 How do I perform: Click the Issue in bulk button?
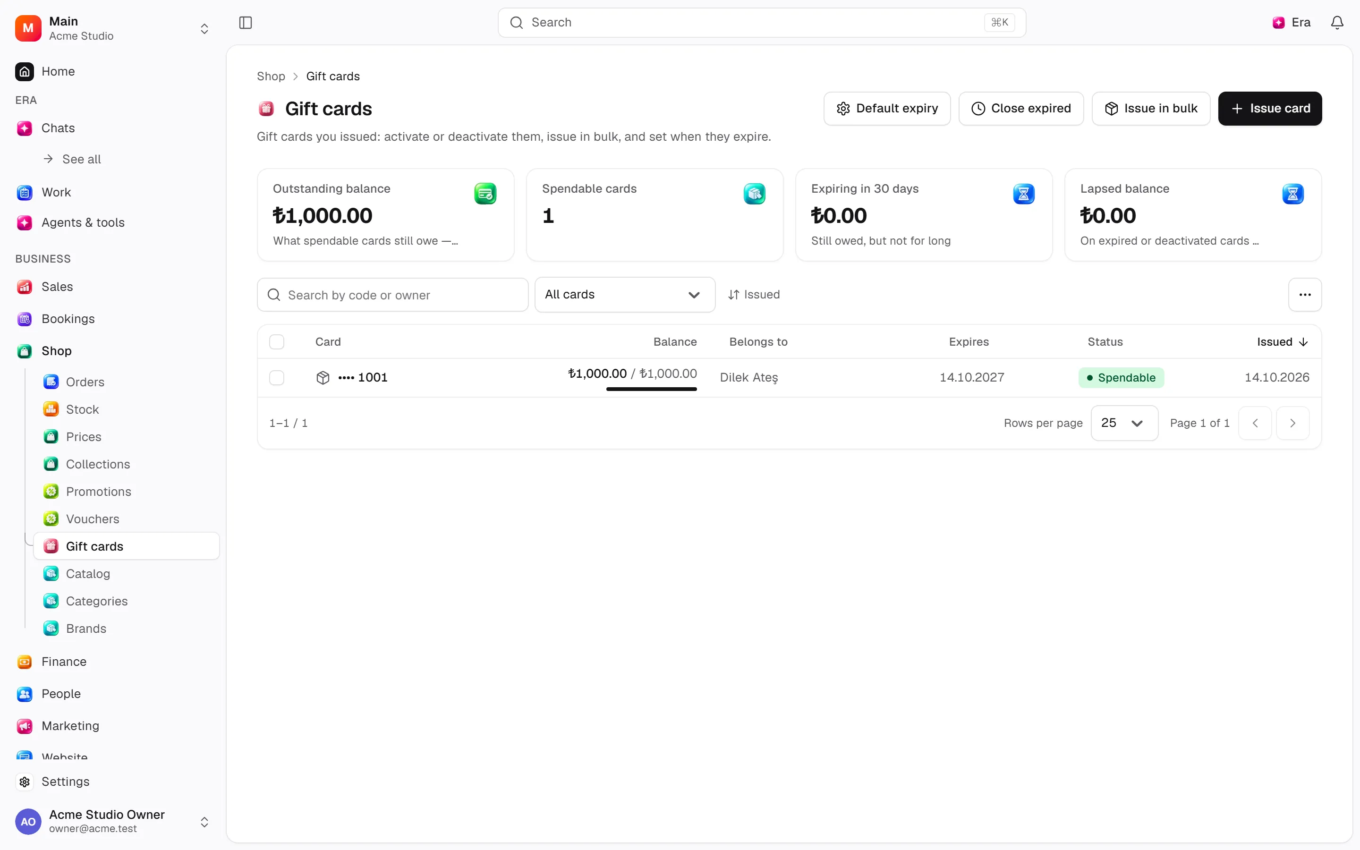tap(1151, 109)
